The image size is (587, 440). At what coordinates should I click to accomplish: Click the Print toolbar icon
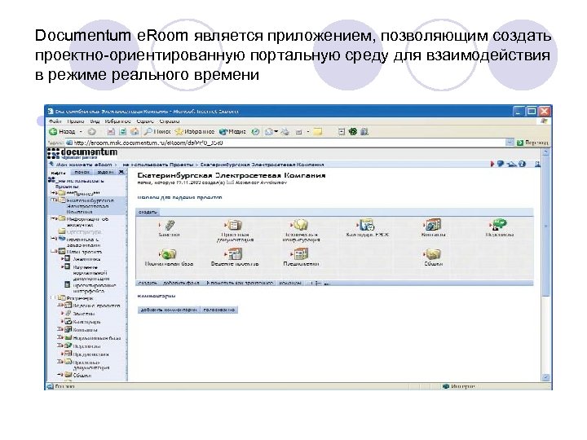285,132
